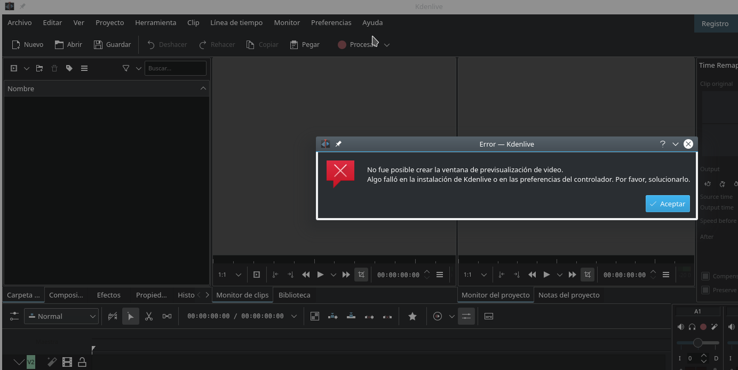
Task: Open the Normal edit mode combo box
Action: tap(61, 316)
